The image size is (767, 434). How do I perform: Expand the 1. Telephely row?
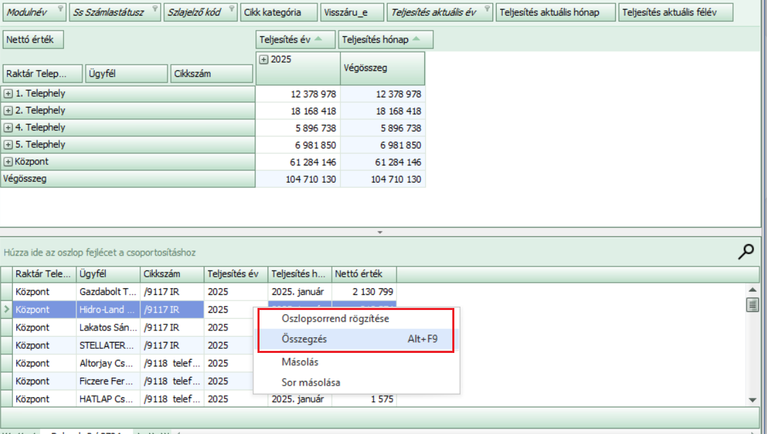coord(8,94)
